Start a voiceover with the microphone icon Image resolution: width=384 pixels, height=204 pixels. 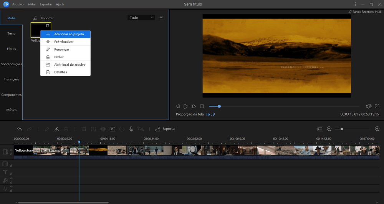[131, 129]
